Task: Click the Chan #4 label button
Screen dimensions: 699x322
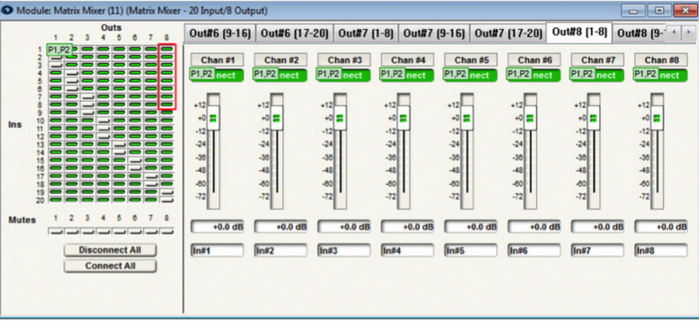Action: pos(407,60)
